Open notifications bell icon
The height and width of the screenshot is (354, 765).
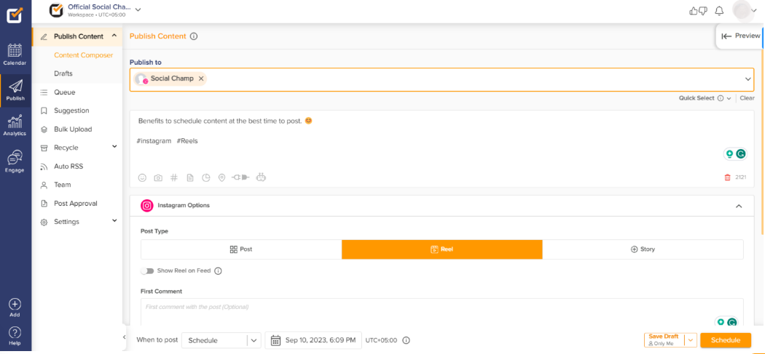(719, 11)
